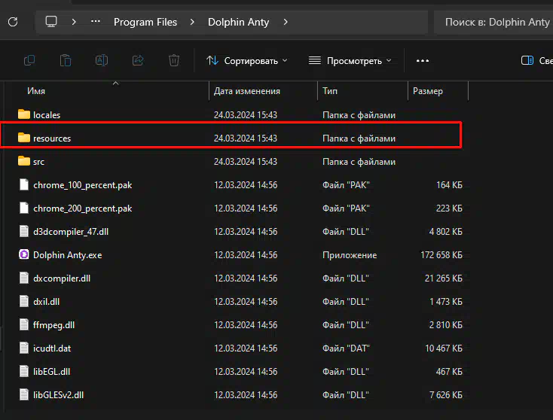The height and width of the screenshot is (420, 553).
Task: Sort by Дата изменения column header
Action: click(x=246, y=91)
